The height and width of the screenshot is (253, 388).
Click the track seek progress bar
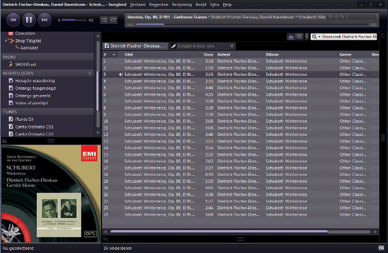[x=252, y=25]
